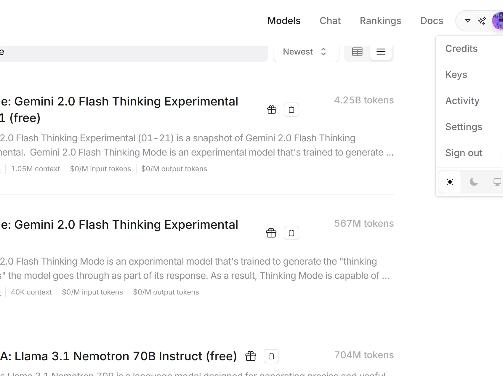Image resolution: width=503 pixels, height=376 pixels.
Task: Enable dark theme with moon icon
Action: 474,182
